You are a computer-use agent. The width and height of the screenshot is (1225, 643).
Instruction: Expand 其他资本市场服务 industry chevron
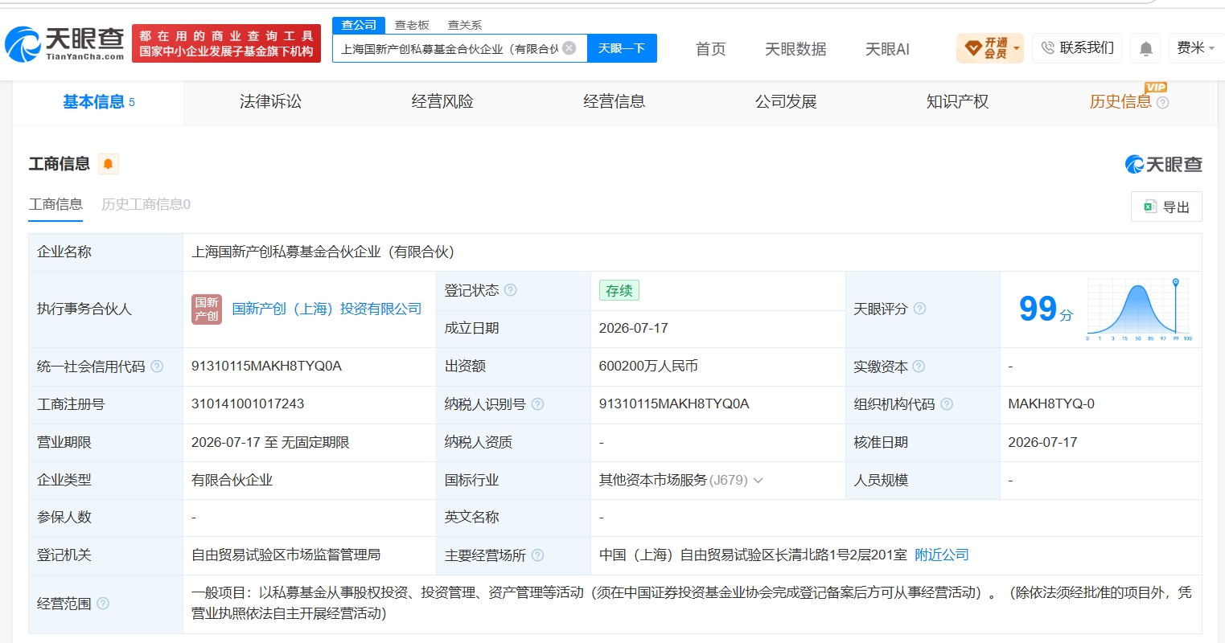pos(758,481)
